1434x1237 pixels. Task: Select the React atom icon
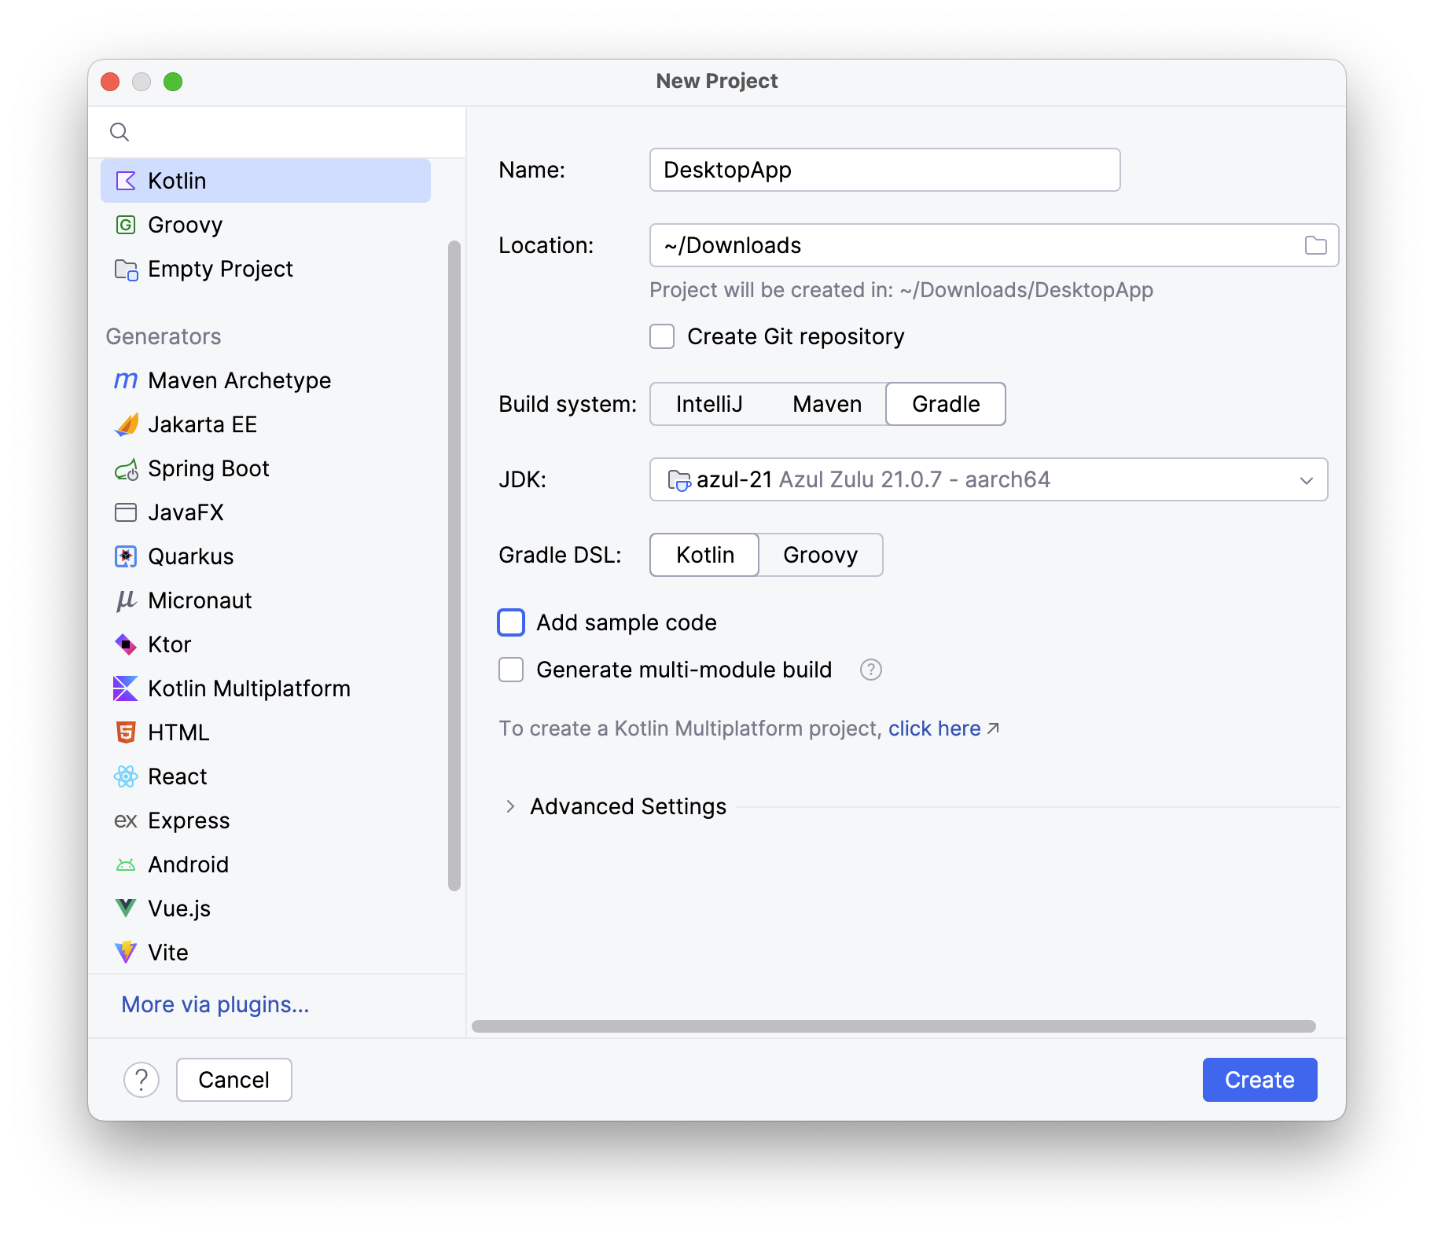tap(126, 776)
